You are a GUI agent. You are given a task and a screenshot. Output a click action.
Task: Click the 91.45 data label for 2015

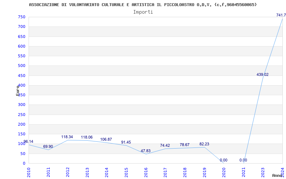point(126,142)
